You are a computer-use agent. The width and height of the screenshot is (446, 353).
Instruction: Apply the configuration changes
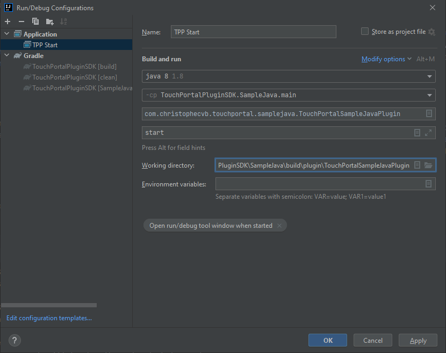[418, 340]
